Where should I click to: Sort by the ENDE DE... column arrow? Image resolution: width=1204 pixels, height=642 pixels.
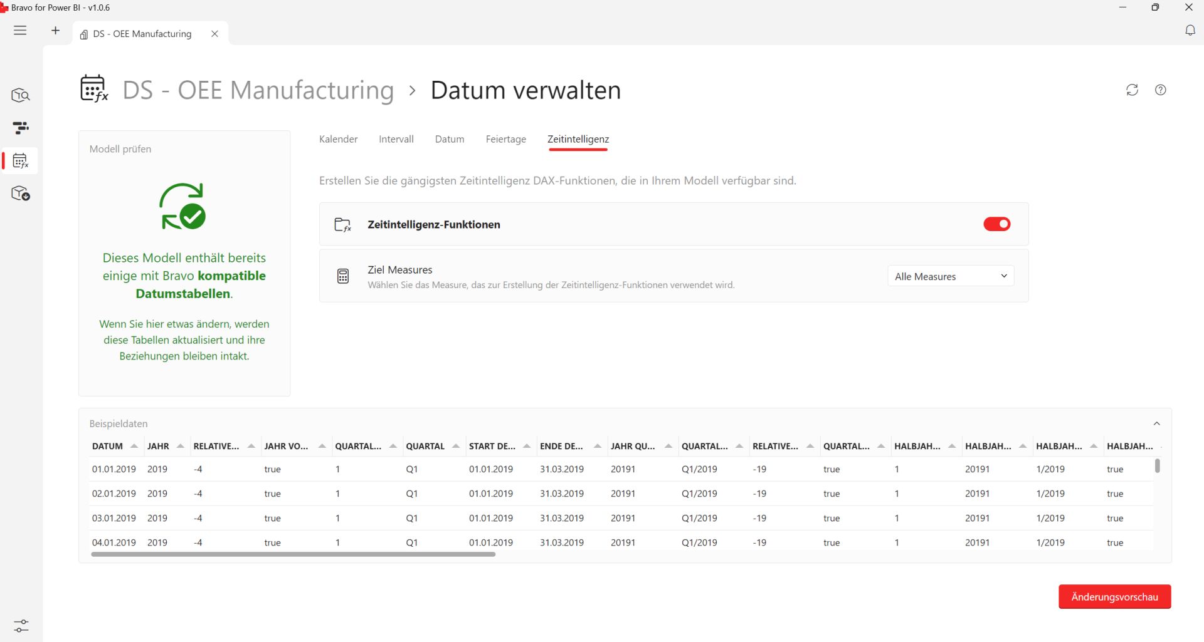click(x=598, y=446)
